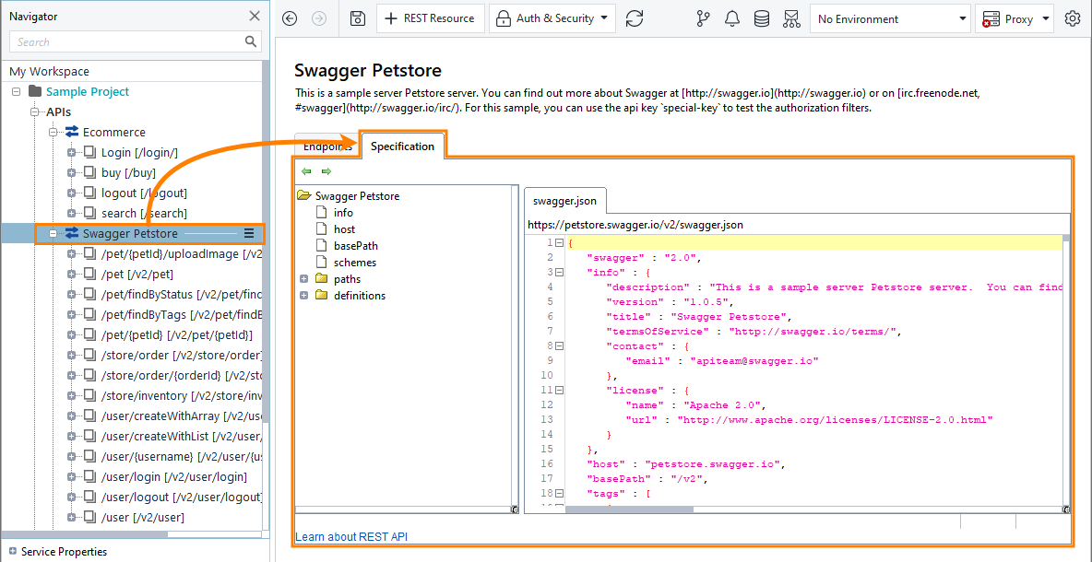Click the data source icon
The height and width of the screenshot is (562, 1092).
(x=761, y=18)
